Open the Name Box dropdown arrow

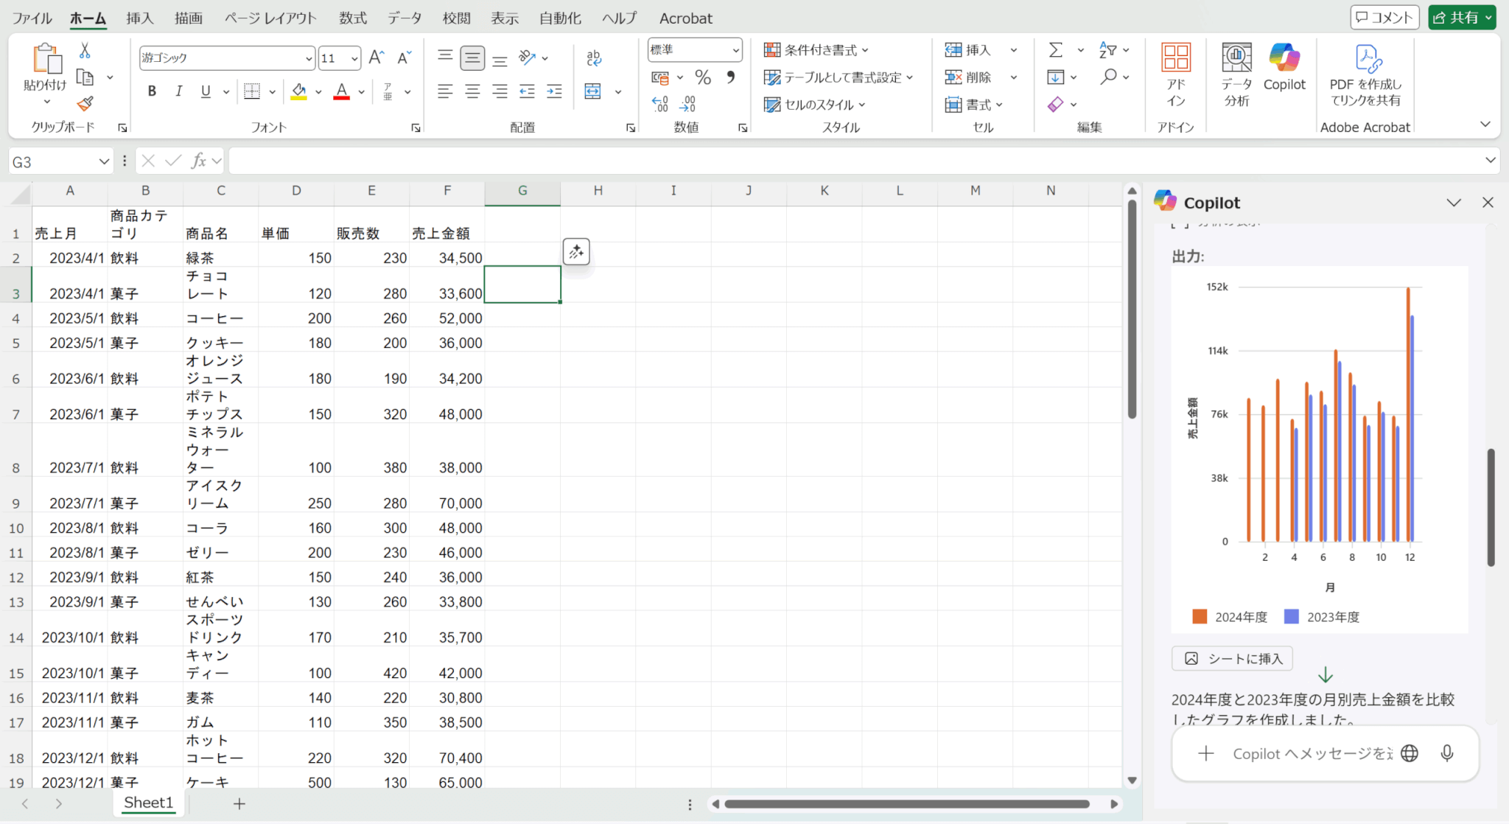tap(104, 161)
